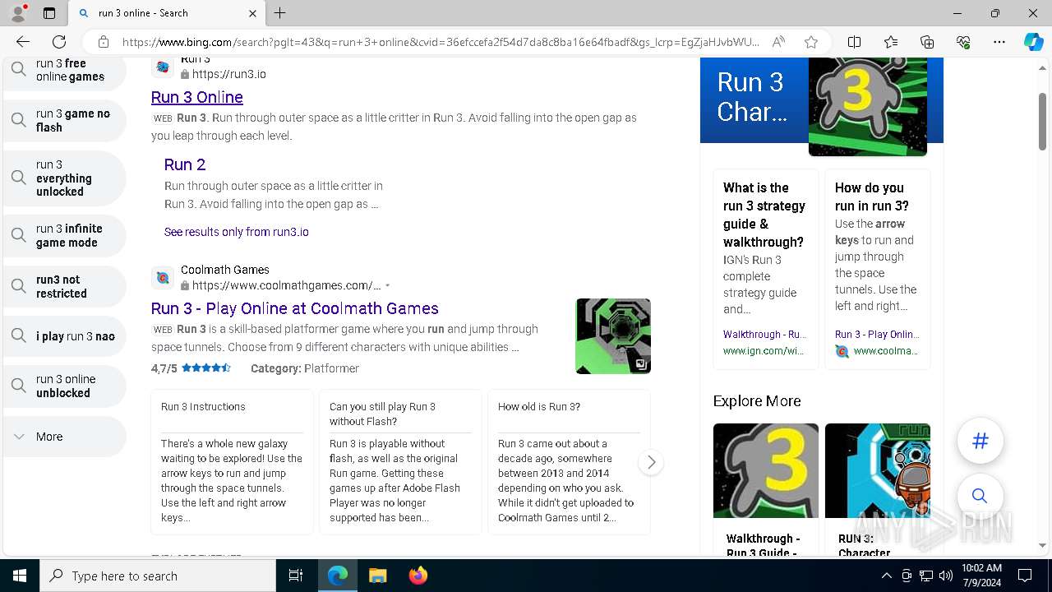Click 'See results only from run3.io'

pos(237,232)
